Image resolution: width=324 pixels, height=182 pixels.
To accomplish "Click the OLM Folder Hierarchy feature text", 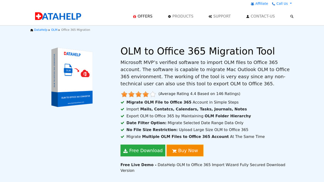I will tap(228, 116).
